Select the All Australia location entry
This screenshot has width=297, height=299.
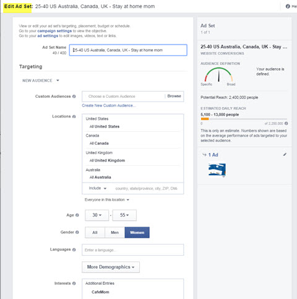(x=100, y=177)
